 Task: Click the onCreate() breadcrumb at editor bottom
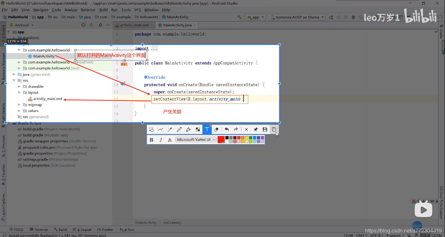(172, 223)
